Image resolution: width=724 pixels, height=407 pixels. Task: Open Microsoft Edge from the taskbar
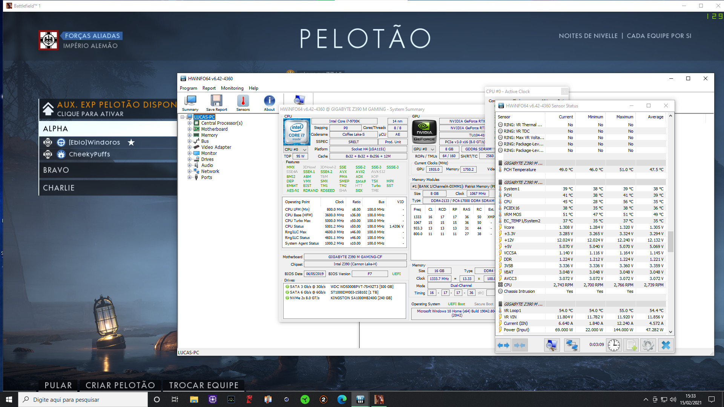[x=342, y=399]
